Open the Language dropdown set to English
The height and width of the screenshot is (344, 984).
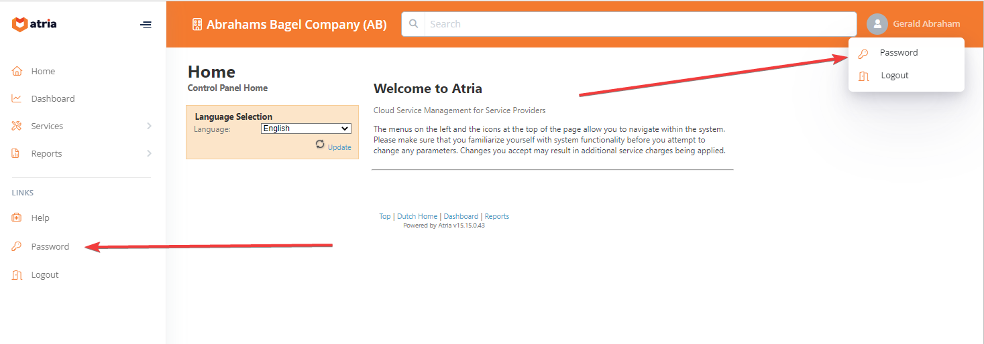[x=306, y=128]
